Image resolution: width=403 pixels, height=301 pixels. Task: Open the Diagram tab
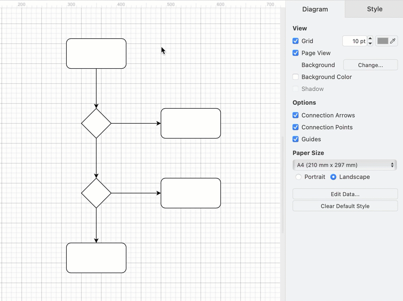315,9
